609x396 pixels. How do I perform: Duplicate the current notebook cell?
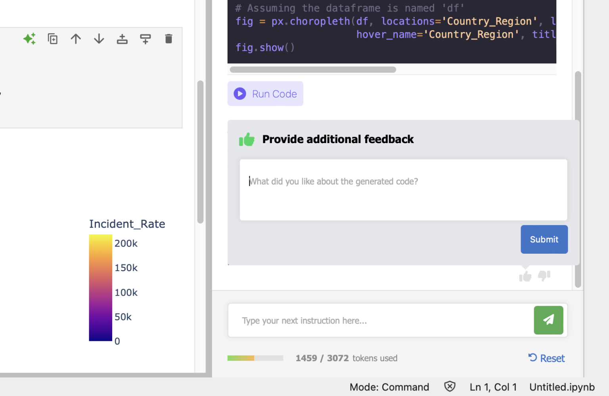tap(52, 39)
